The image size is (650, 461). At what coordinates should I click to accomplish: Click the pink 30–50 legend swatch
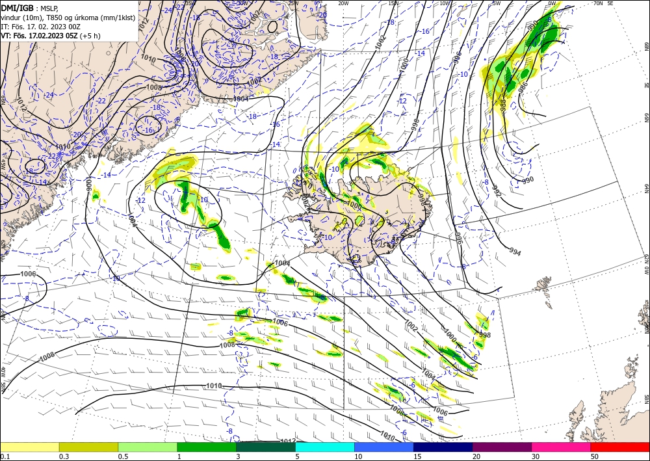562,447
